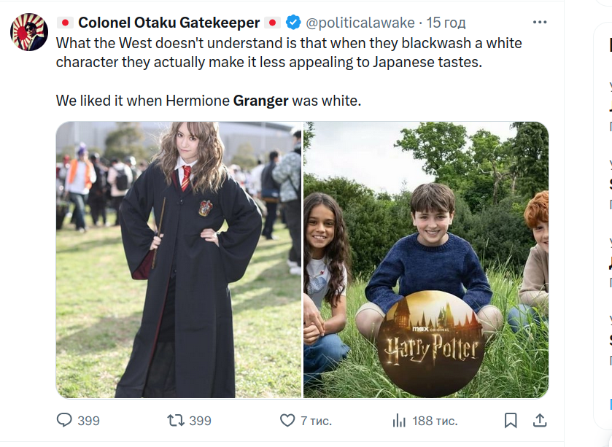Bookmark this tweet
The width and height of the screenshot is (612, 447).
(x=511, y=420)
